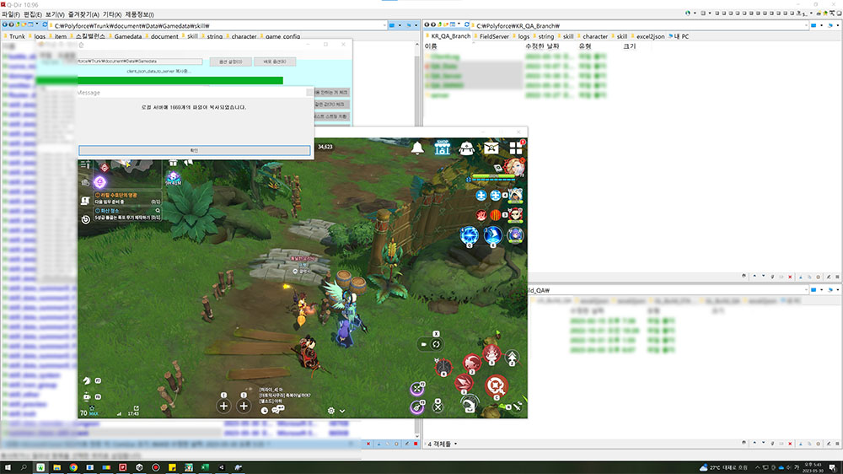This screenshot has width=843, height=474.
Task: Open game settings gear at bottom
Action: [x=331, y=411]
